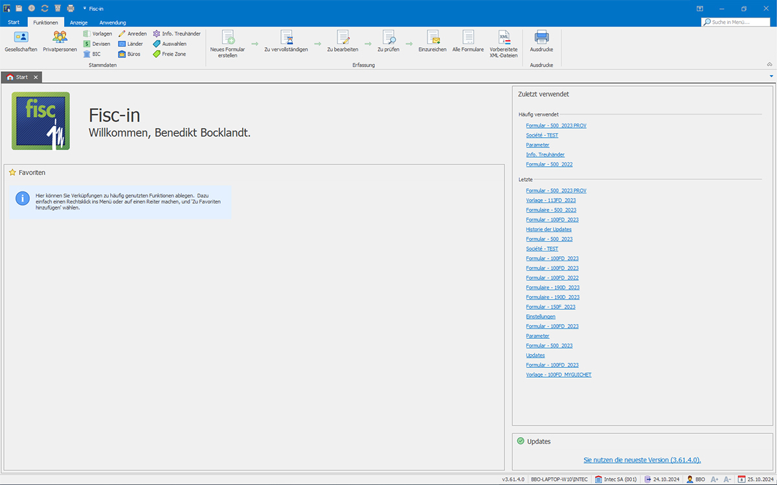Open the Devisen currency list
Image resolution: width=777 pixels, height=485 pixels.
coord(96,44)
